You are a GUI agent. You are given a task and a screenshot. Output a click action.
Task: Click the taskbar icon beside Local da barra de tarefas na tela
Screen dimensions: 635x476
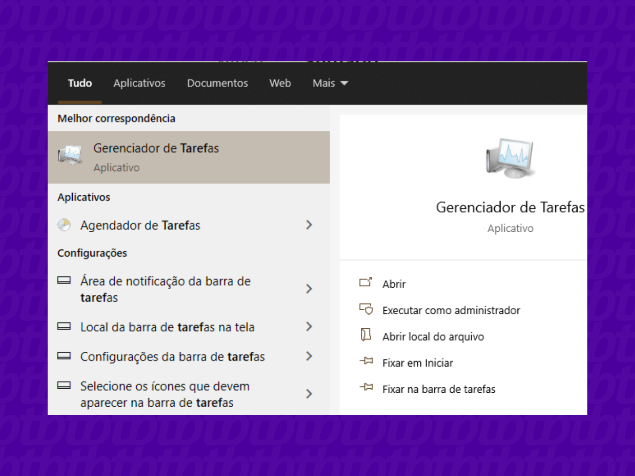64,326
